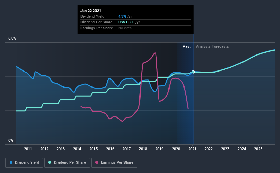Image resolution: width=280 pixels, height=173 pixels.
Task: Click the US$1.560 dividend per share value
Action: point(126,22)
